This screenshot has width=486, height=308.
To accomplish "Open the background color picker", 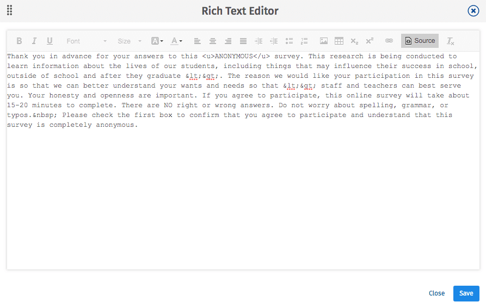I will (x=157, y=41).
